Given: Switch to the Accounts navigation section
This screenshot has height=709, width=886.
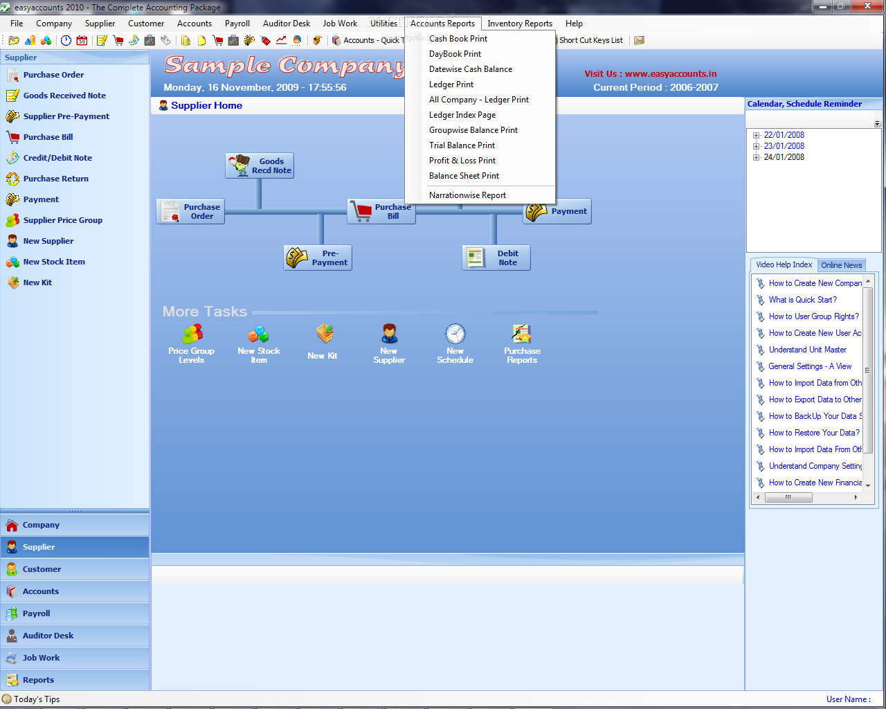Looking at the screenshot, I should pos(75,591).
